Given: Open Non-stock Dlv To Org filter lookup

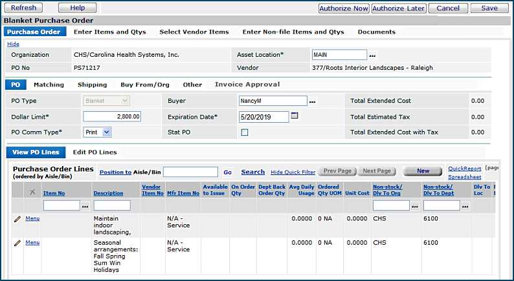Looking at the screenshot, I should (x=415, y=205).
